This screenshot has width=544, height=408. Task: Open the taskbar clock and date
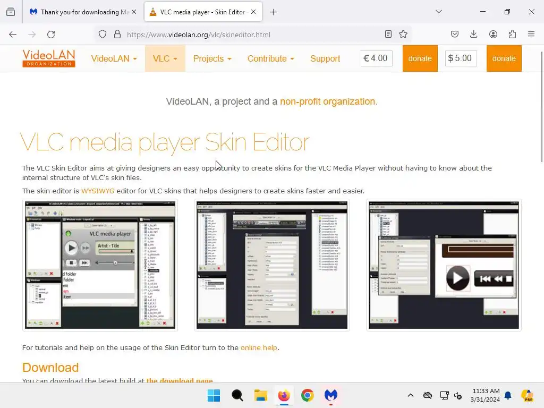pyautogui.click(x=485, y=395)
